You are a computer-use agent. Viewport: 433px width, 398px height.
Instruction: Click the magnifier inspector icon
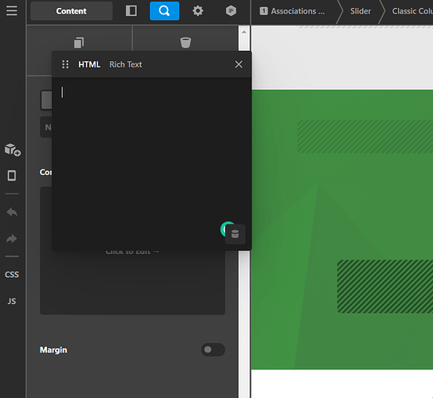tap(164, 11)
